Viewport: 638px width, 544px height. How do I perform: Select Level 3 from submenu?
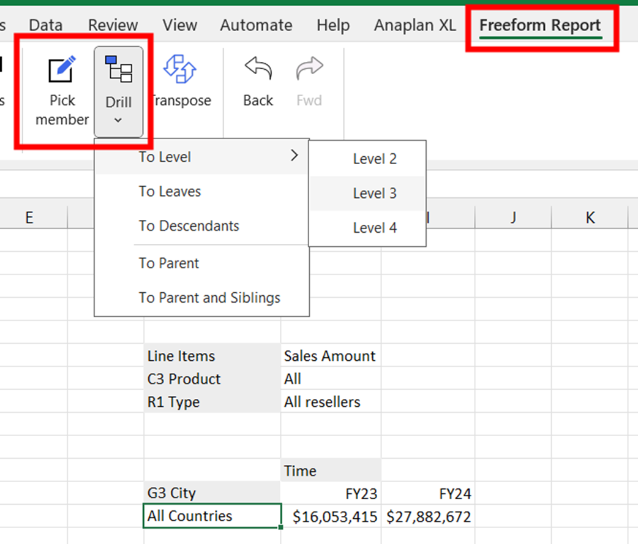374,194
